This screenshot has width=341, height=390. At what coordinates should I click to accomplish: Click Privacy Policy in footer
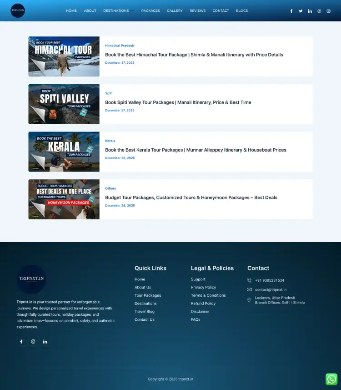pyautogui.click(x=203, y=287)
